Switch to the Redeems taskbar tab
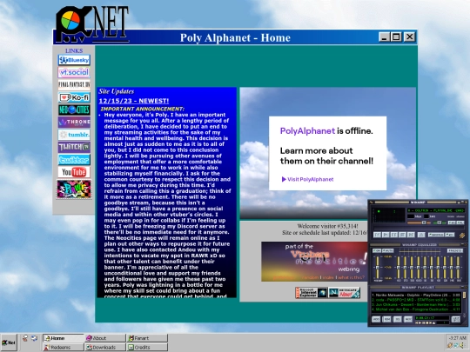This screenshot has width=470, height=352. click(63, 347)
